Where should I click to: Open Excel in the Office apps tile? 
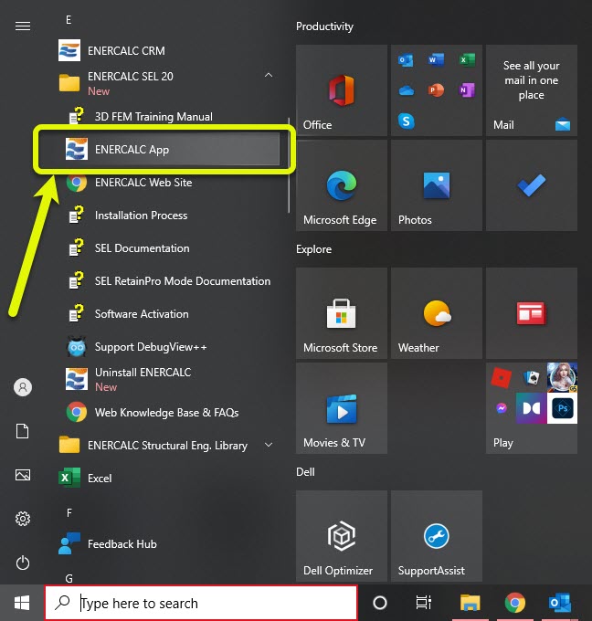(x=467, y=60)
